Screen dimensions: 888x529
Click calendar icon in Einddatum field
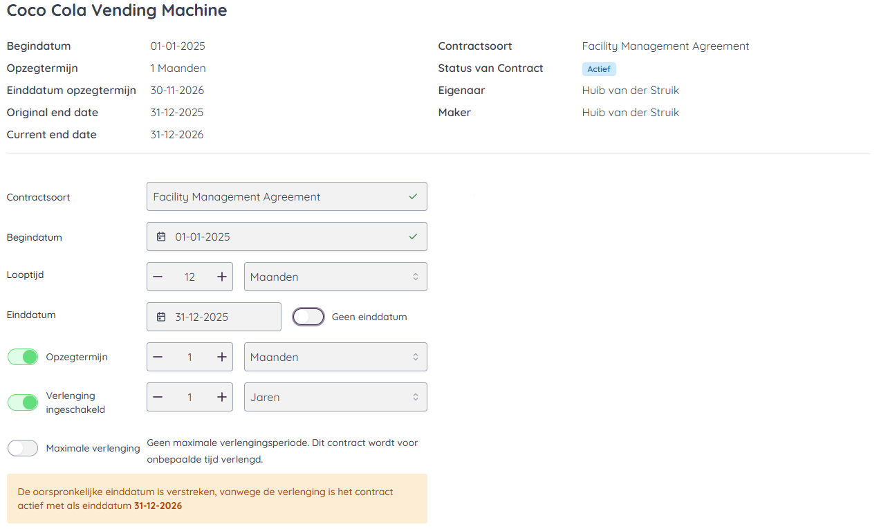click(x=161, y=317)
